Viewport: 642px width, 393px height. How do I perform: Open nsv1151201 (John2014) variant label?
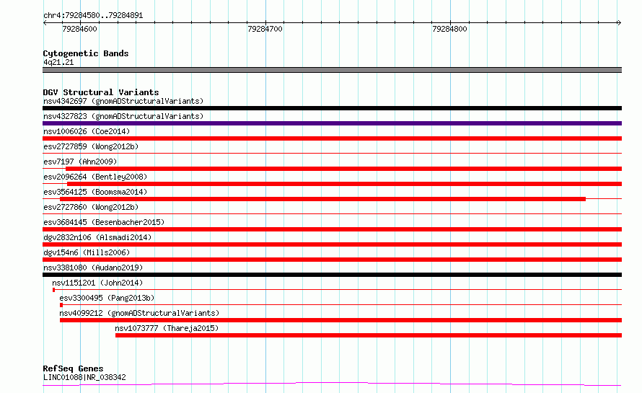tap(97, 283)
